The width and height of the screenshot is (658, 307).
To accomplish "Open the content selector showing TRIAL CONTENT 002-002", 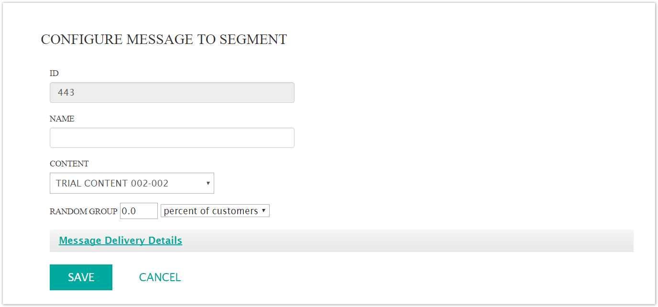I will click(x=132, y=183).
